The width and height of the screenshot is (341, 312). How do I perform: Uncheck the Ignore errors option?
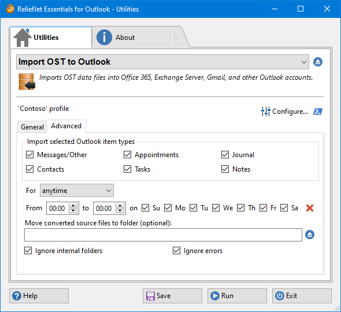coord(177,251)
